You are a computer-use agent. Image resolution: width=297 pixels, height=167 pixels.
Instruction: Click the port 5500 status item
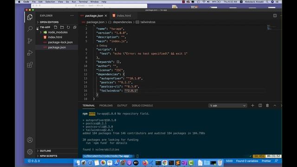point(229,161)
